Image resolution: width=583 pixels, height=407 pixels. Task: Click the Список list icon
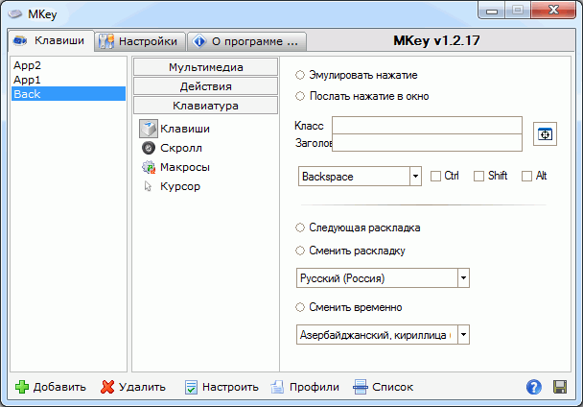361,387
